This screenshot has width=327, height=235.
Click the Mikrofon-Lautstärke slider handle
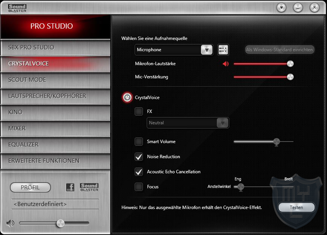290,64
